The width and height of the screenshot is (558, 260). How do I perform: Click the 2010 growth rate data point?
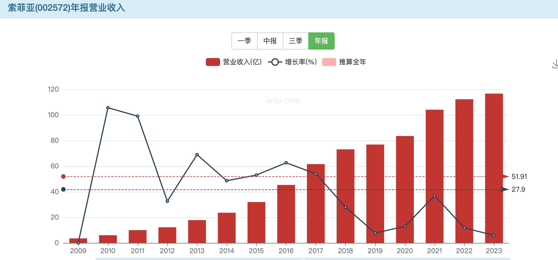pos(108,108)
